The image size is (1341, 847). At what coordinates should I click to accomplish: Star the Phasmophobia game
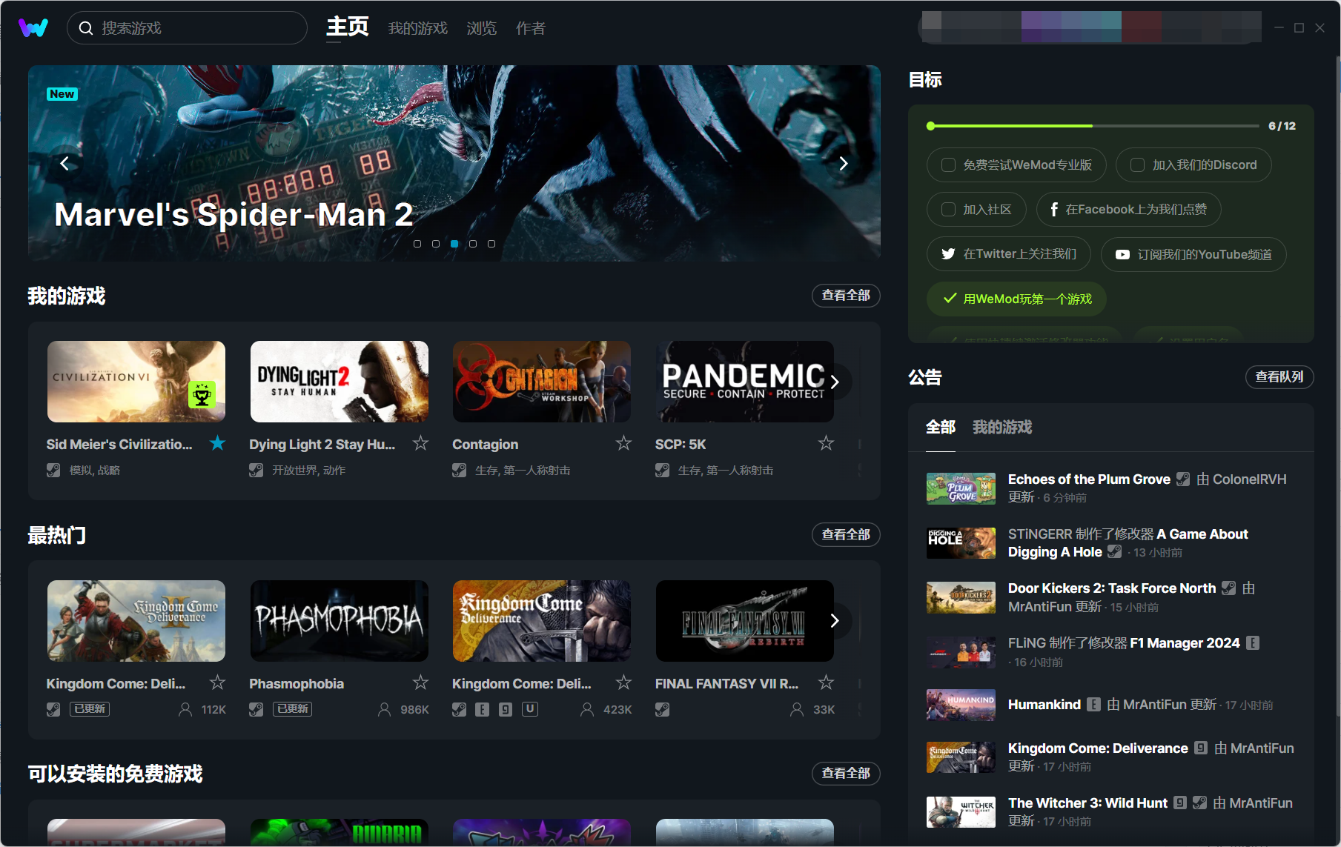(x=420, y=682)
